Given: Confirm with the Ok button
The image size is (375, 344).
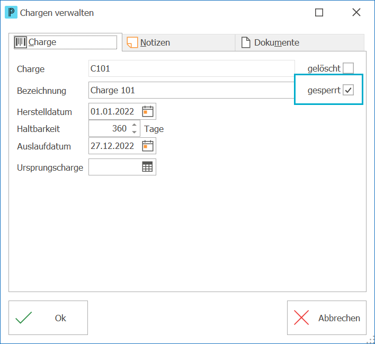Looking at the screenshot, I should click(x=48, y=317).
